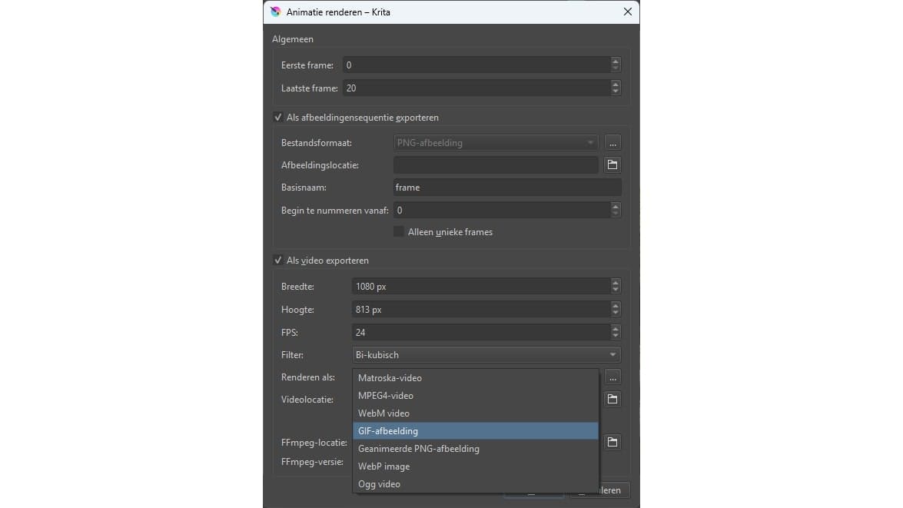Click the Afbeeldingslocatie folder browse icon
903x508 pixels.
pos(613,165)
